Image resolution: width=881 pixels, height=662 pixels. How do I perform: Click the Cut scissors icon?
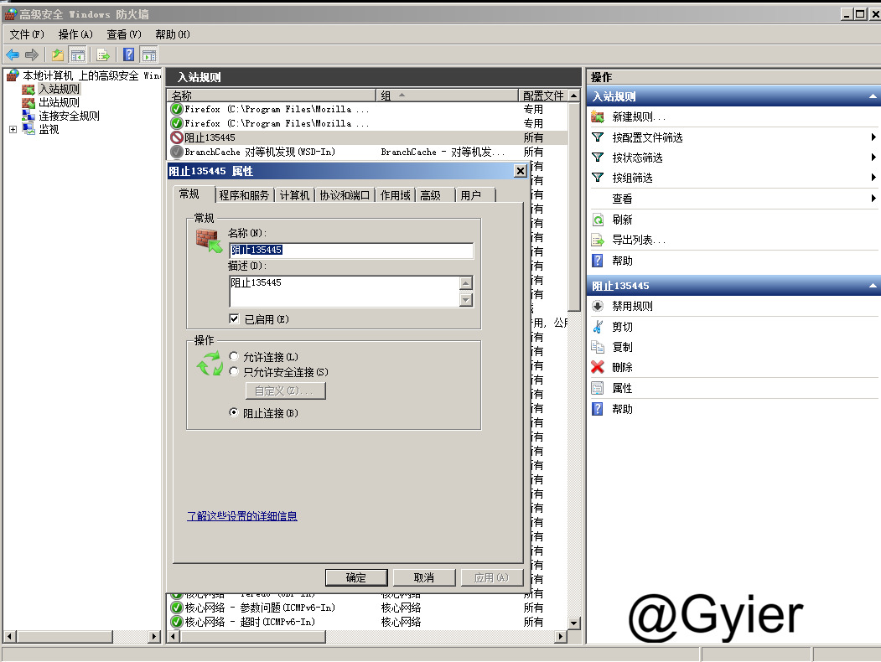tap(598, 327)
